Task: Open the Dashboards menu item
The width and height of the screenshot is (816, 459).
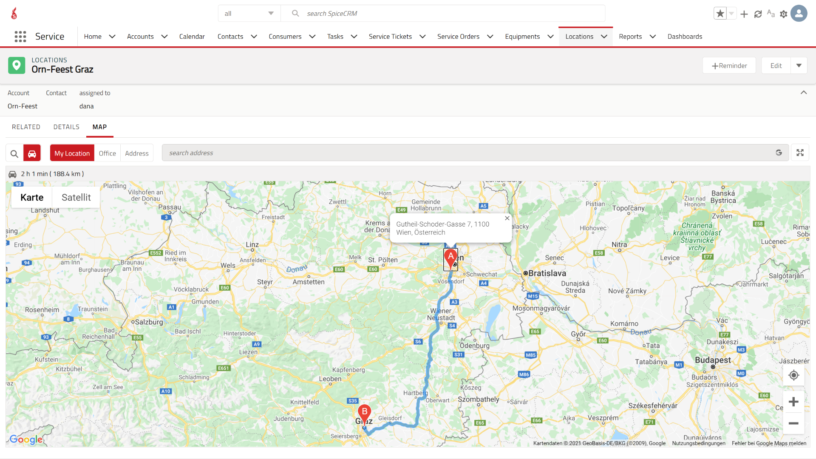Action: (x=685, y=37)
